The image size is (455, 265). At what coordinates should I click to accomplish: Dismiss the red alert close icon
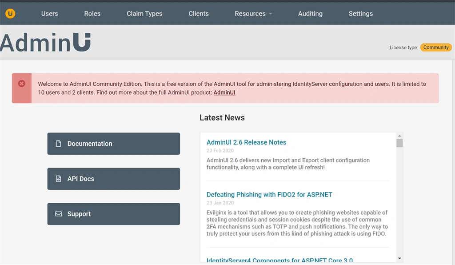click(21, 84)
